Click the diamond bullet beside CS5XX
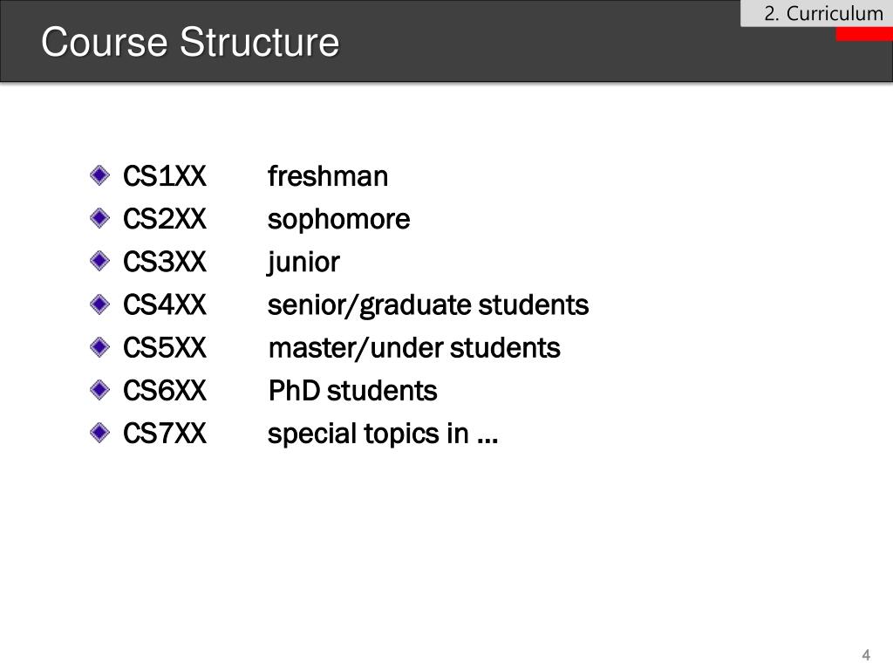 pyautogui.click(x=99, y=347)
